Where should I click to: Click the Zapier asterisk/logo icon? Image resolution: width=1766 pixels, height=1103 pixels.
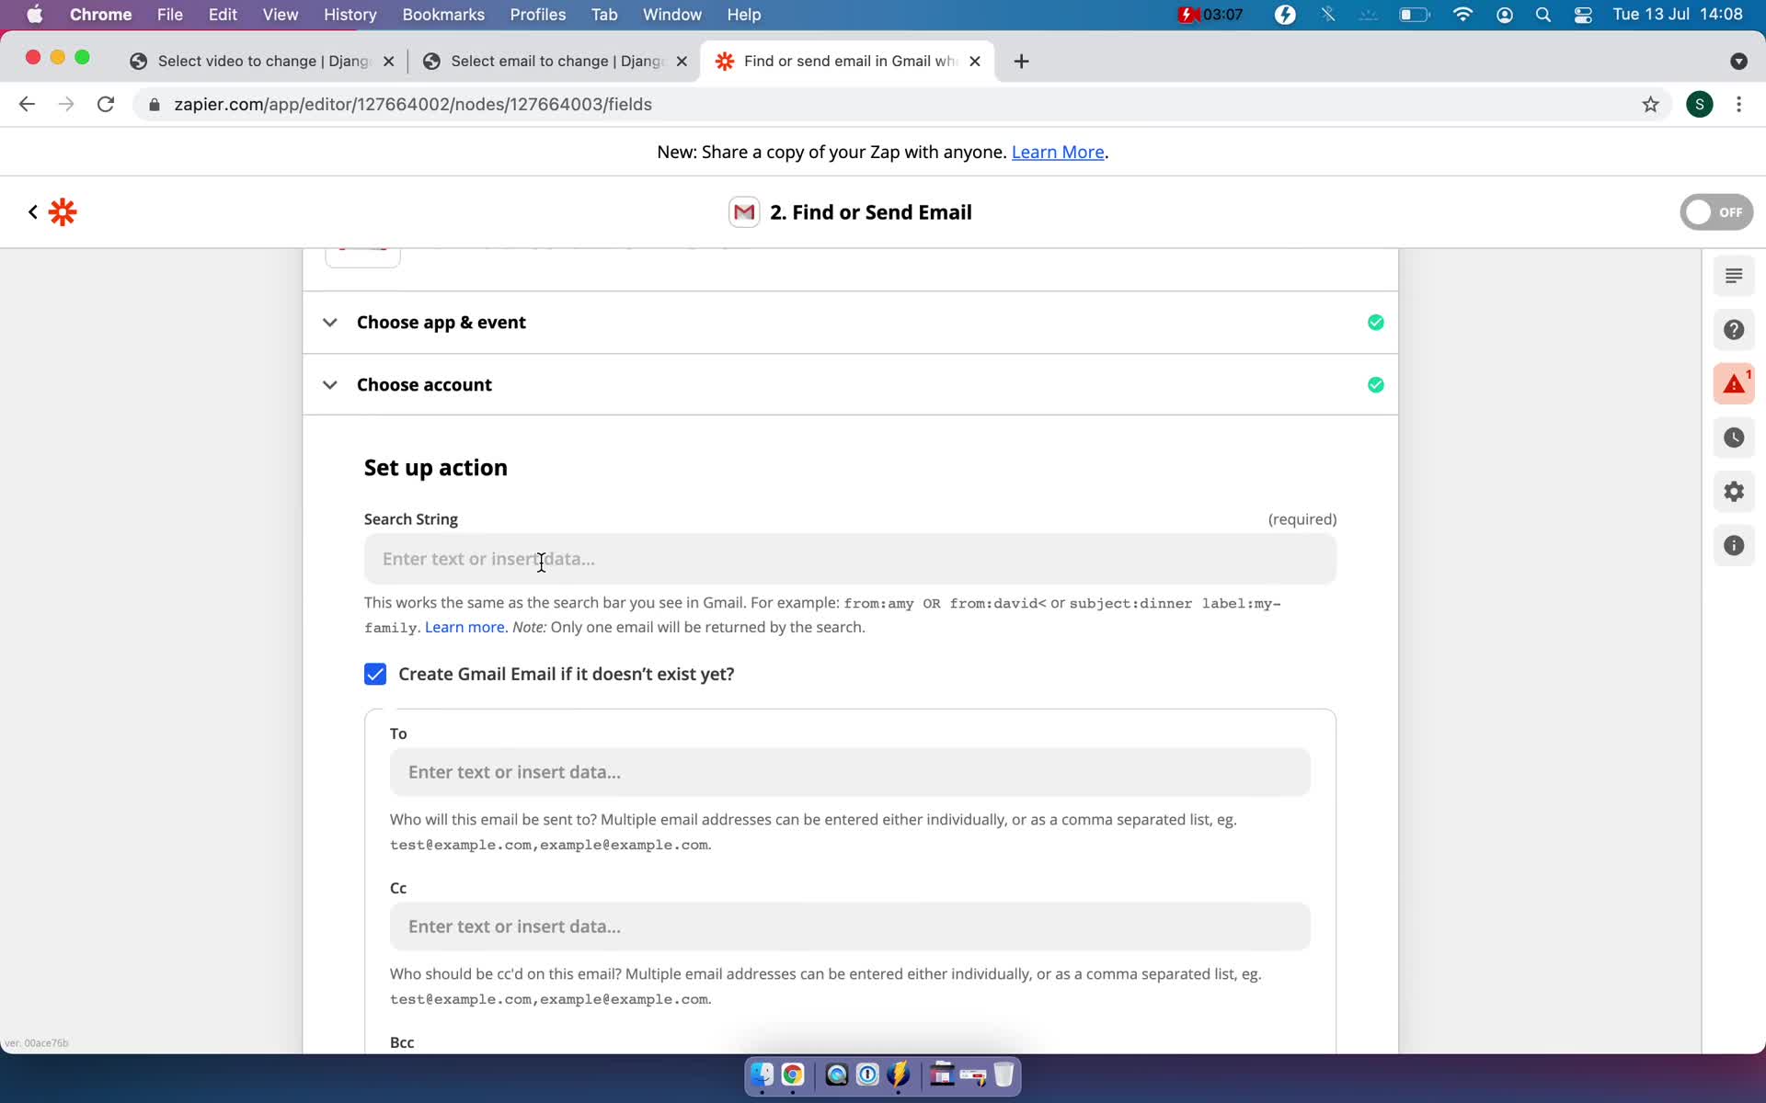point(63,212)
